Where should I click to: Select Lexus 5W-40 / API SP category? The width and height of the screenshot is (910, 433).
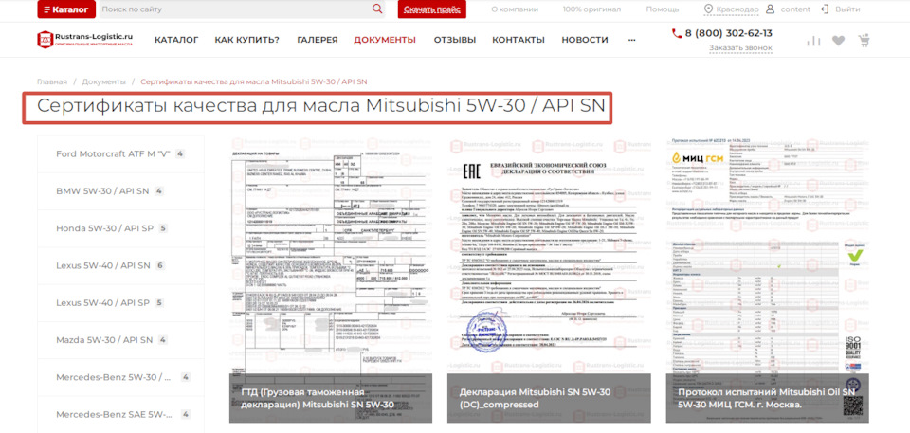coord(120,302)
